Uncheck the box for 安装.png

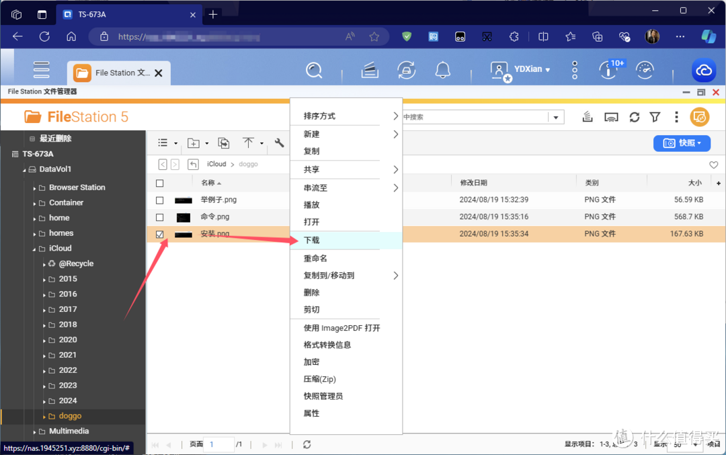click(160, 235)
